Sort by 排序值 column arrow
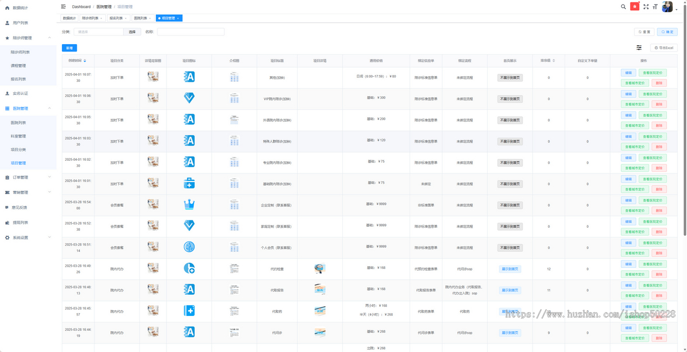687x352 pixels. point(553,60)
